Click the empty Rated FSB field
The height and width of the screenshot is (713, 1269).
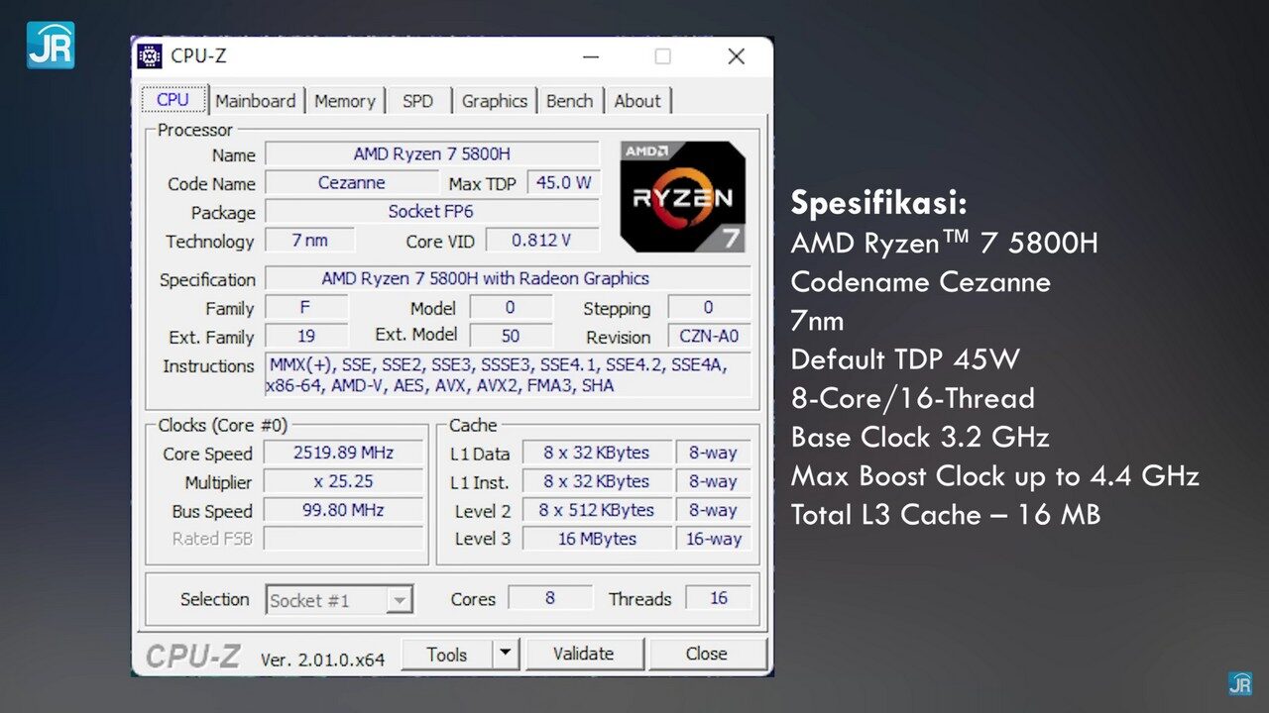click(x=343, y=540)
